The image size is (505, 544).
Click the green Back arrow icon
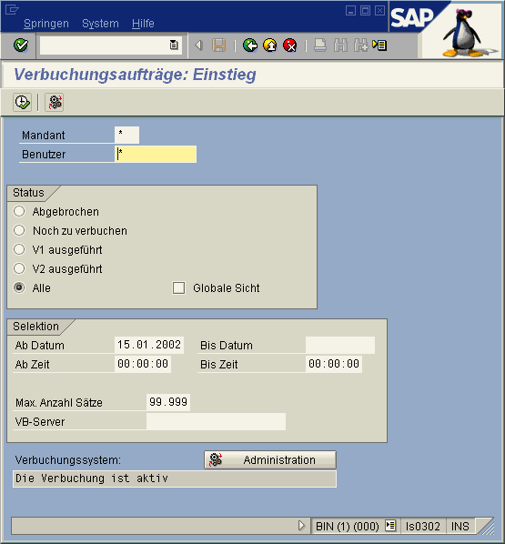pos(250,45)
